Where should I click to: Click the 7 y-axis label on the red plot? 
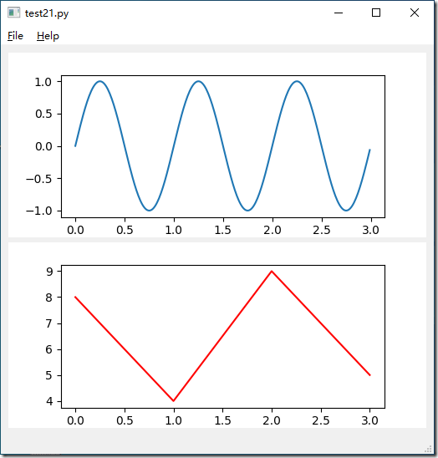(49, 323)
